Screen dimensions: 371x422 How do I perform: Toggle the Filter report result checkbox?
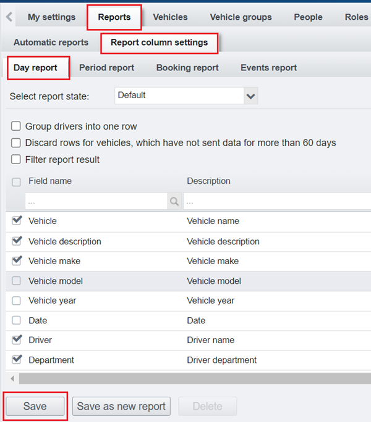click(x=17, y=159)
